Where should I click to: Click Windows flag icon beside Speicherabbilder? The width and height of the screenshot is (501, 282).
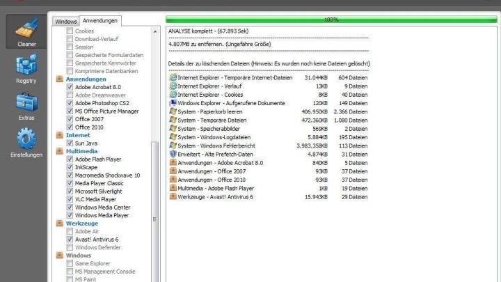[x=173, y=129]
